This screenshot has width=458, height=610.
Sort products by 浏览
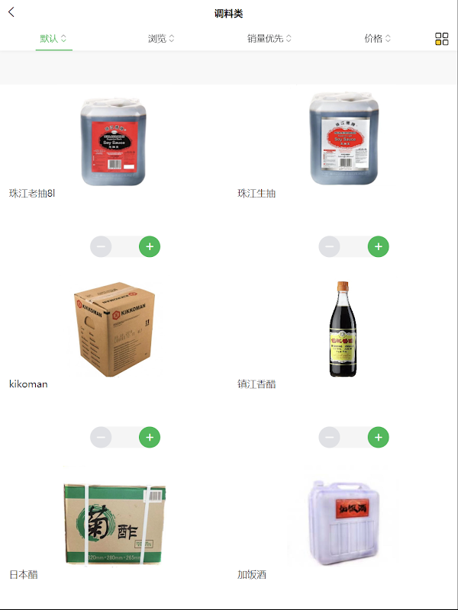tap(161, 39)
